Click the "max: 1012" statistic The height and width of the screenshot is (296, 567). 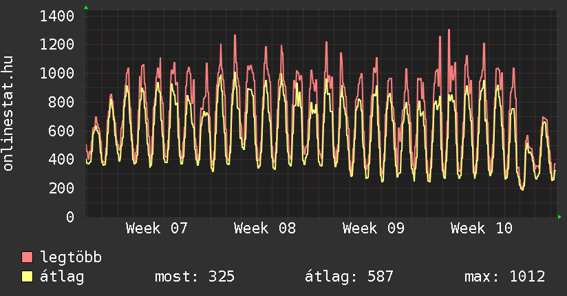(x=504, y=277)
